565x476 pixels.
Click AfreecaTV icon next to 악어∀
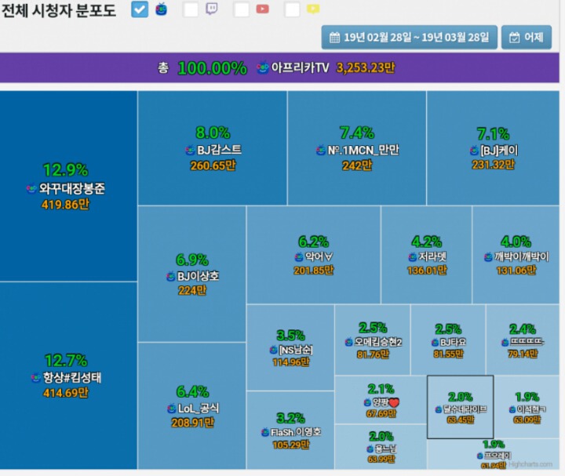299,256
